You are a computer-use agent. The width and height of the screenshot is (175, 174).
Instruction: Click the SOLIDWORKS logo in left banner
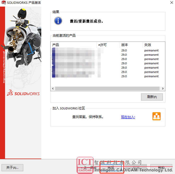coord(23,93)
